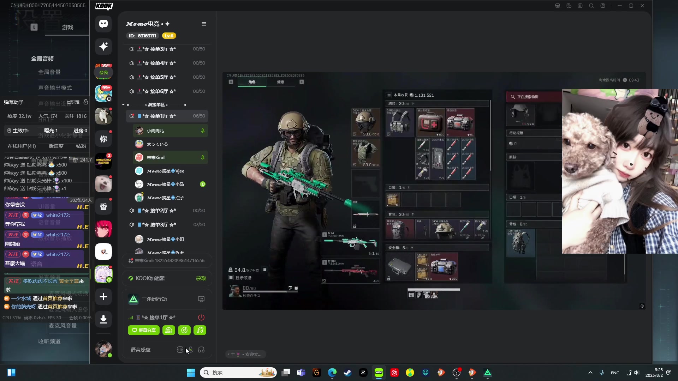Select the 游戏 tab in background window
678x381 pixels.
67,27
